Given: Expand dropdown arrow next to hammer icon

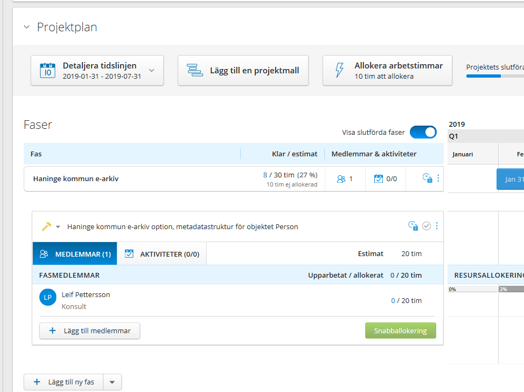Looking at the screenshot, I should click(58, 227).
